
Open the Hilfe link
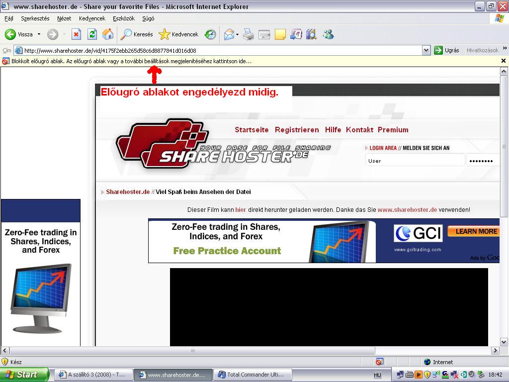coord(333,130)
